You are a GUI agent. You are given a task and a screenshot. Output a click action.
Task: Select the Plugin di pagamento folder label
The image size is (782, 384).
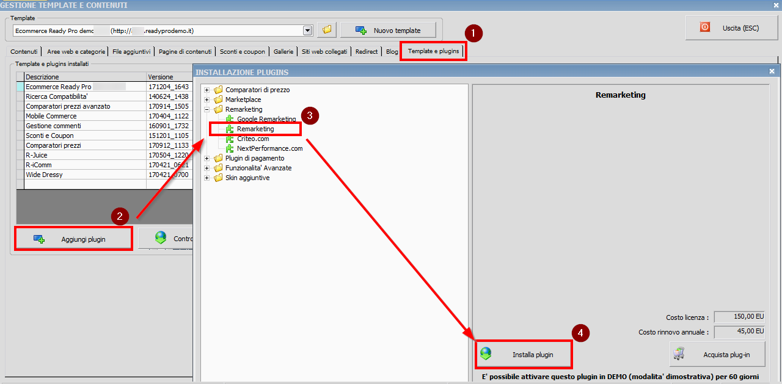[x=255, y=158]
